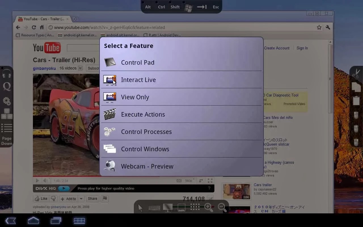
Task: Expand the Add to dropdown arrow
Action: click(81, 199)
